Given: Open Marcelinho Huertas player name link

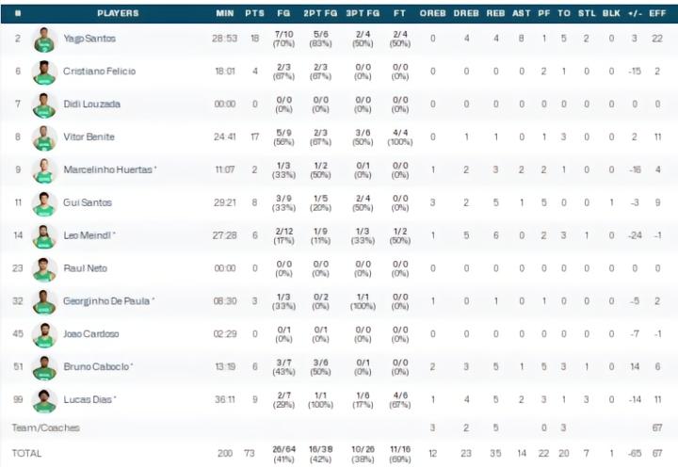Looking at the screenshot, I should [110, 169].
